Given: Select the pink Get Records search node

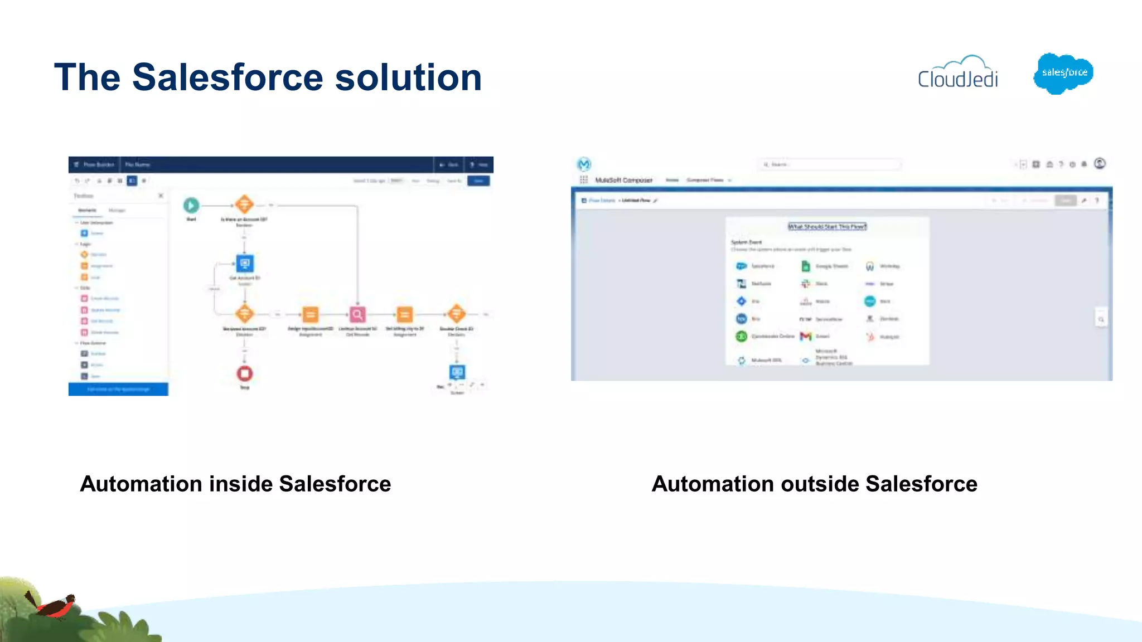Looking at the screenshot, I should (x=357, y=315).
